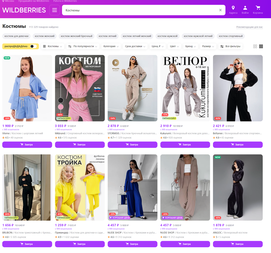Select black color swatch on Mkbrand card
The width and height of the screenshot is (271, 253).
[61, 100]
